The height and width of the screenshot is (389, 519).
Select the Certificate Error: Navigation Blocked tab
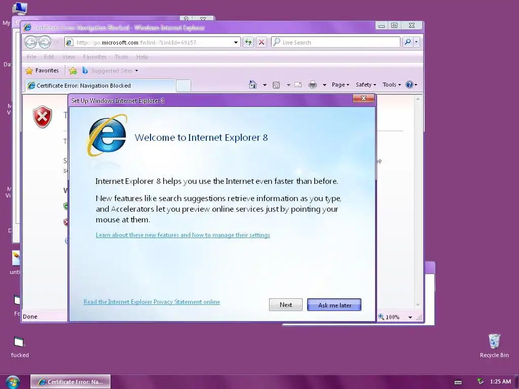click(x=100, y=85)
